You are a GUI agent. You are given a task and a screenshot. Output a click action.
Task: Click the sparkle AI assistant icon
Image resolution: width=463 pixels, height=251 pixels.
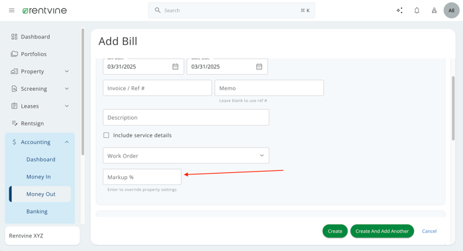400,10
